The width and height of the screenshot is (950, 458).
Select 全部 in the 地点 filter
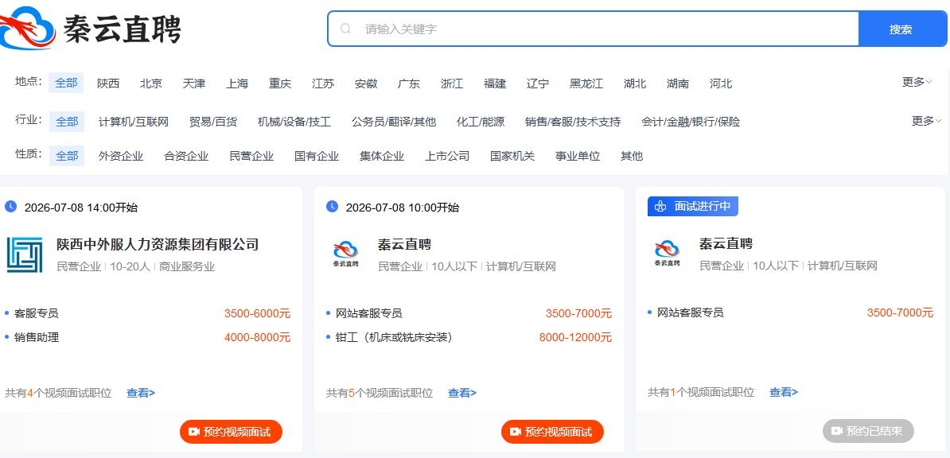pyautogui.click(x=66, y=83)
